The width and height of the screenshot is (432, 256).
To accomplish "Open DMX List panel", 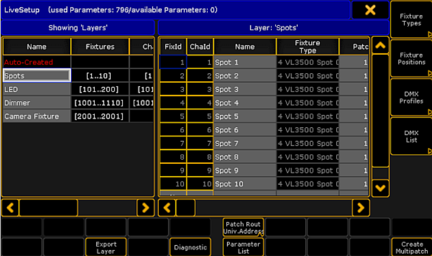I will click(x=411, y=136).
